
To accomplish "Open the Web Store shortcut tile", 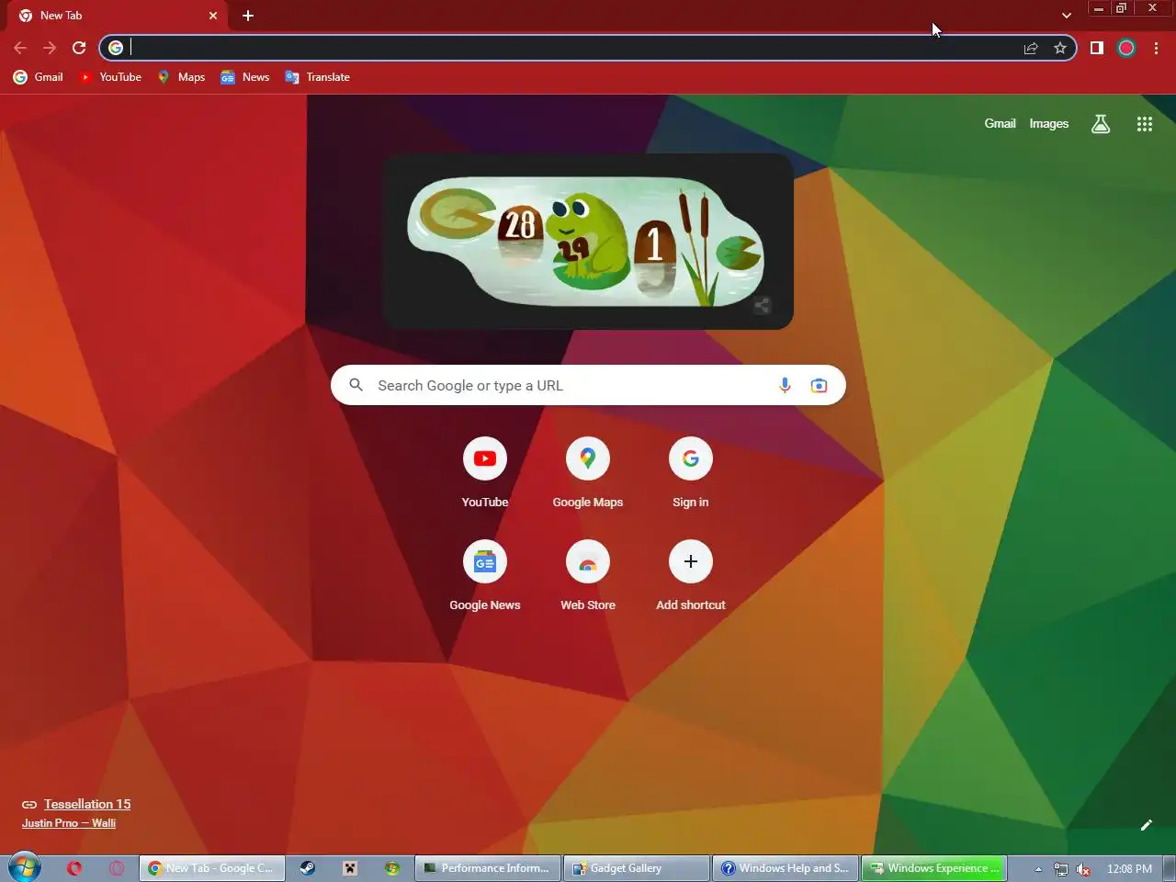I will tap(588, 576).
